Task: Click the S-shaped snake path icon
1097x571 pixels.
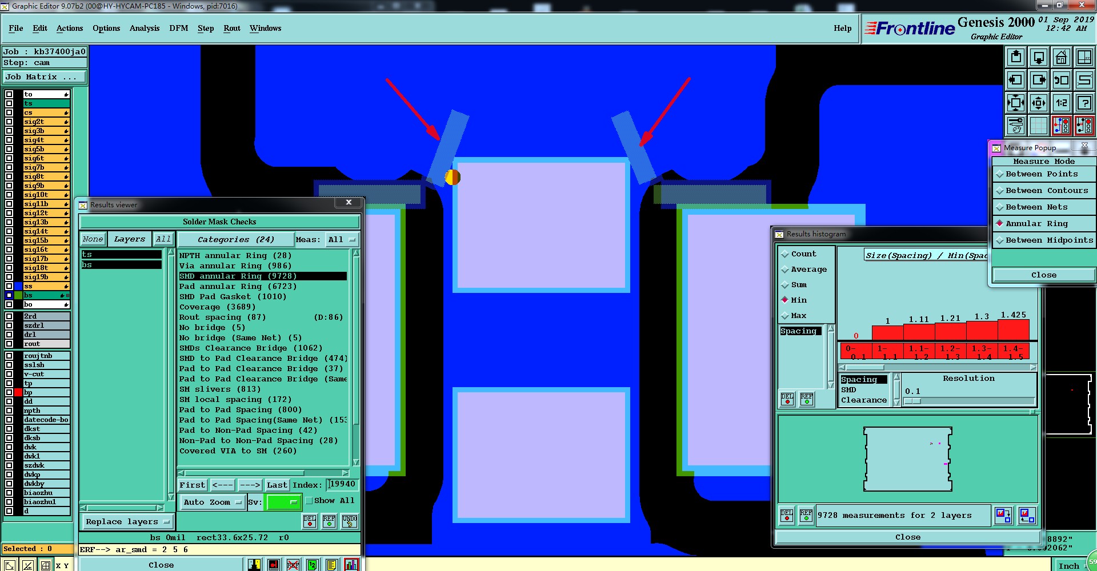Action: click(x=1084, y=80)
